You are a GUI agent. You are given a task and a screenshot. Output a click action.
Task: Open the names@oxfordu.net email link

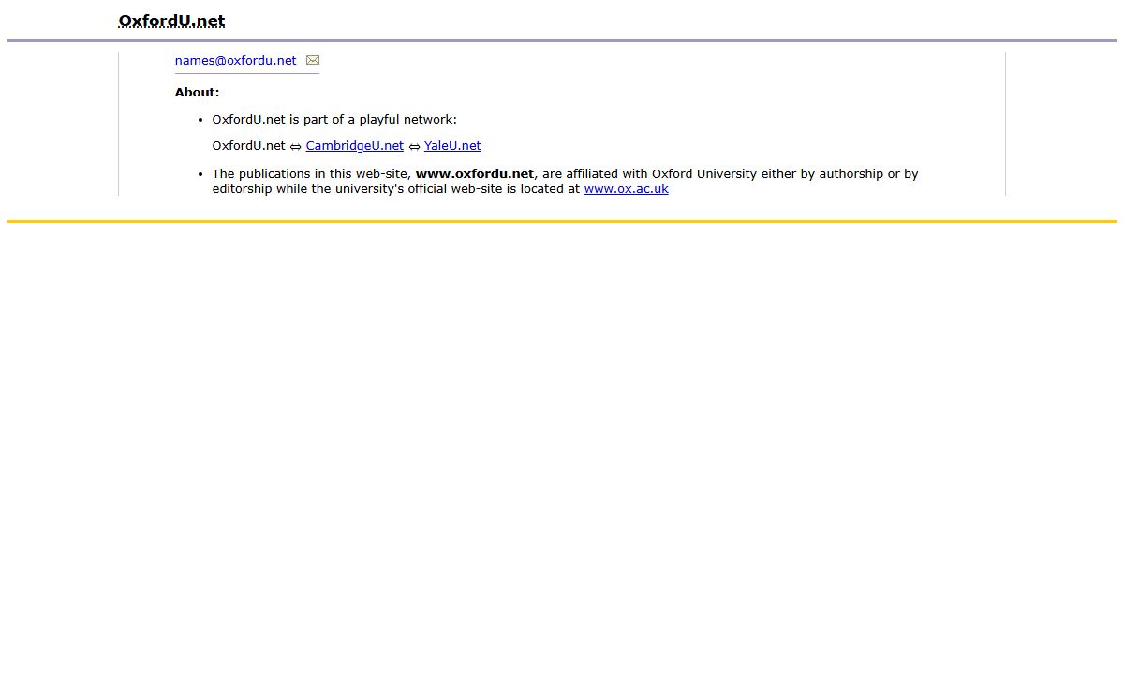[x=235, y=60]
